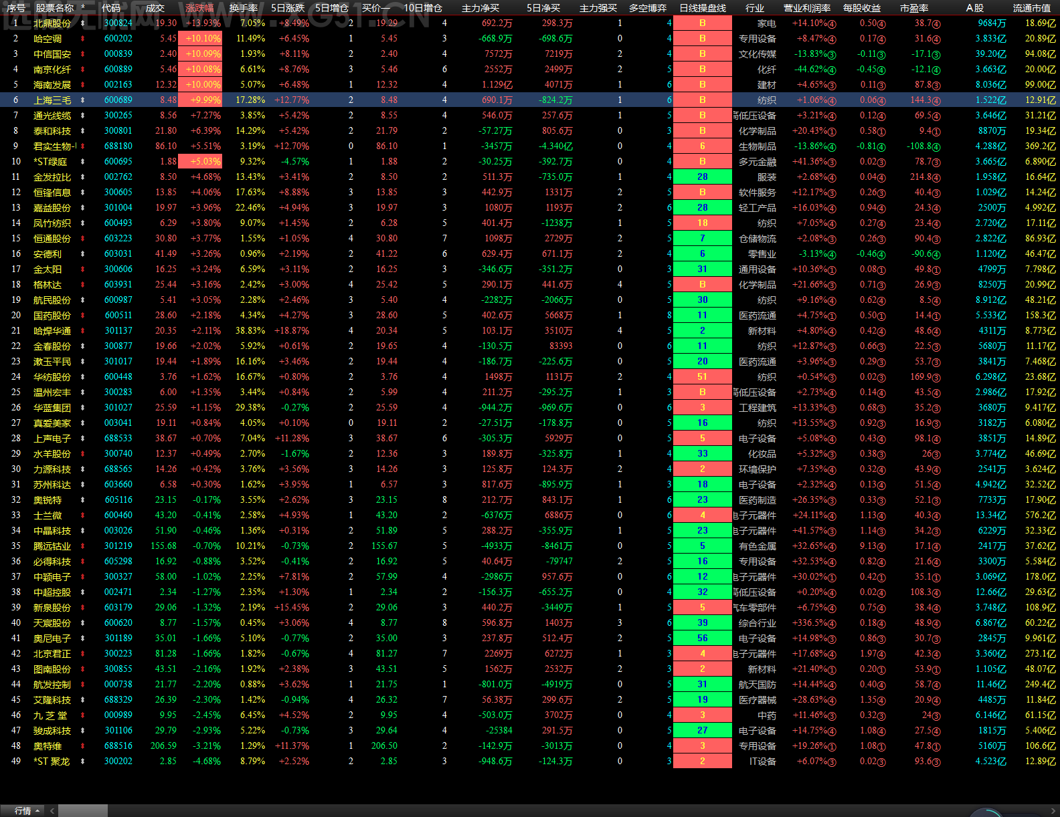This screenshot has height=817, width=1060.
Task: Click the red marker icon beside 海南发展
Action: pyautogui.click(x=83, y=85)
